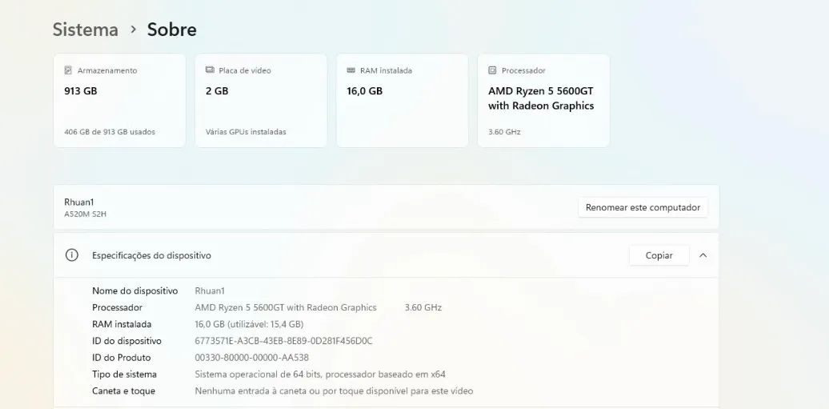
Task: Click the '406 GB de 913 GB usados' text
Action: pos(110,132)
